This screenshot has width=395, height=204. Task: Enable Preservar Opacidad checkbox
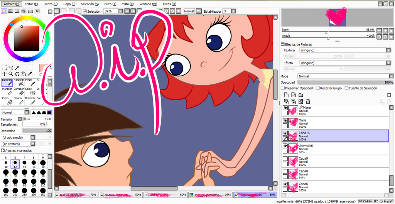tap(283, 88)
